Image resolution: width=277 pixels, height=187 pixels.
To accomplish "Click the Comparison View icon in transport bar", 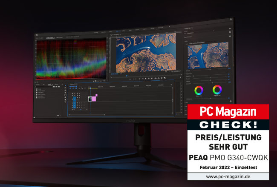I will pos(164,78).
